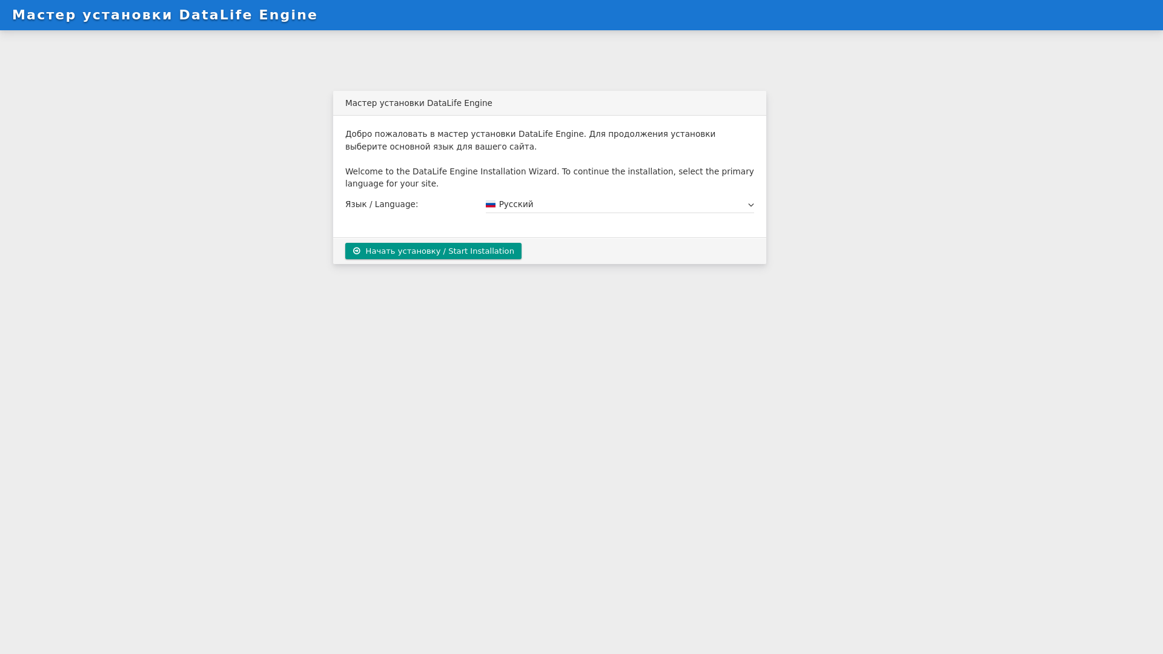Image resolution: width=1163 pixels, height=654 pixels.
Task: Click the 'language for your site.' text line
Action: [x=392, y=184]
